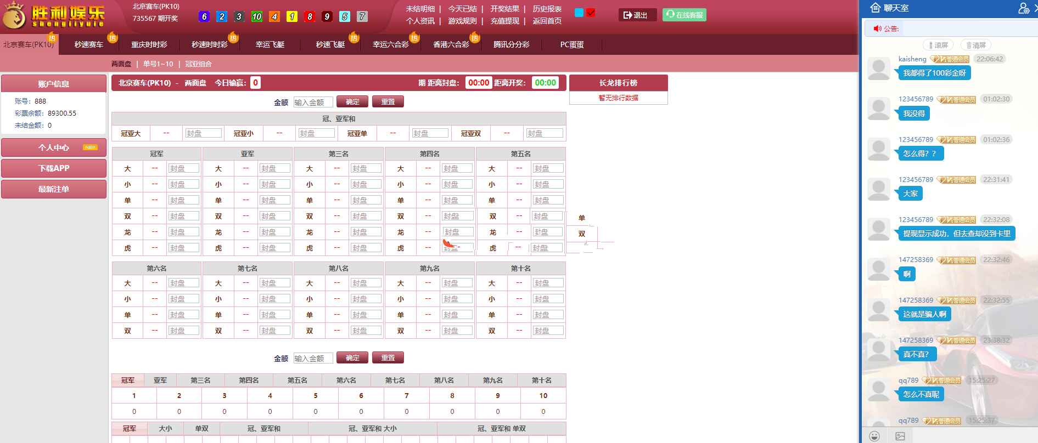Click the top 确定 confirm button

pos(352,101)
